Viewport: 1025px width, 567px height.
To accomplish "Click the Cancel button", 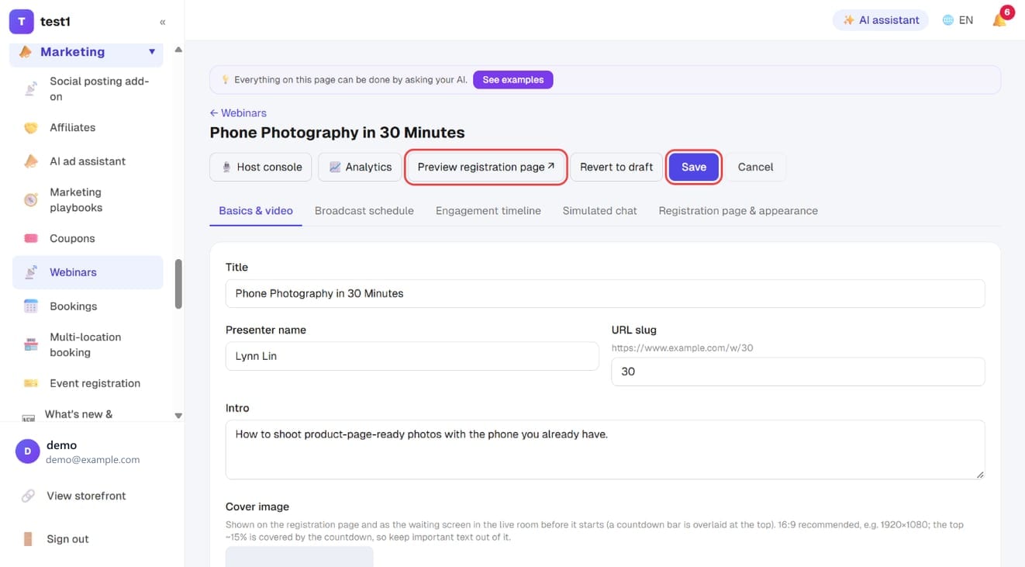I will coord(755,167).
